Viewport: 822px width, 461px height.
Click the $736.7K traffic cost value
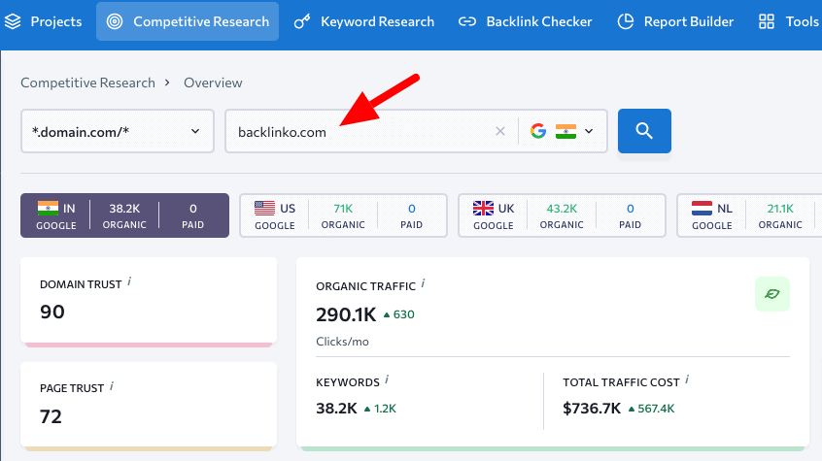[592, 408]
